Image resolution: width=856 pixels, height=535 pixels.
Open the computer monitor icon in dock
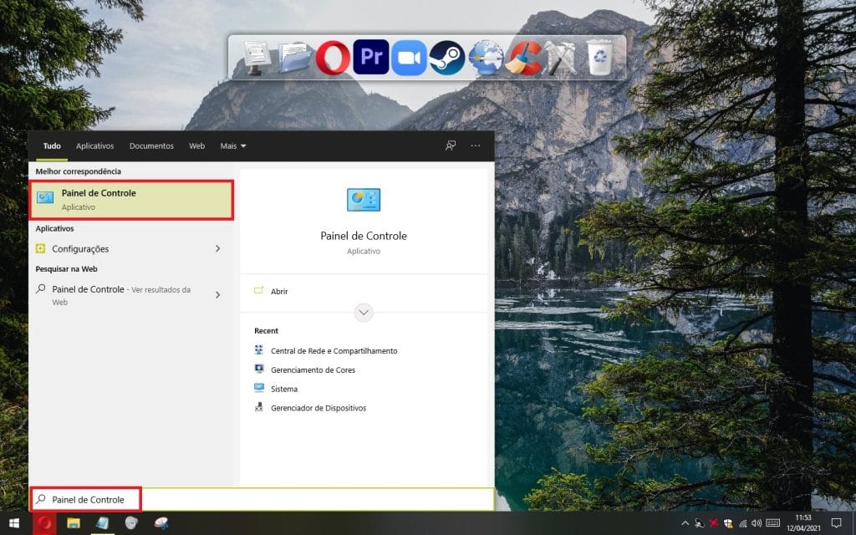click(x=256, y=58)
